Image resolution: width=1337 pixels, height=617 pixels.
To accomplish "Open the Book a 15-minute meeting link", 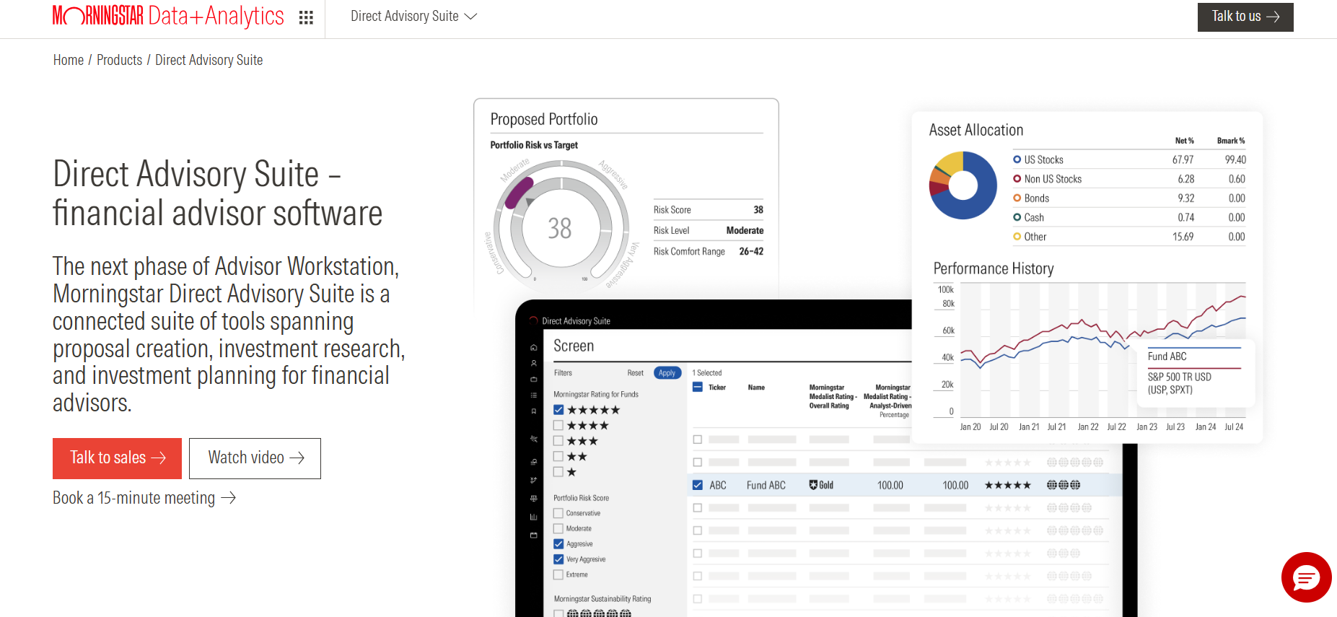I will pyautogui.click(x=144, y=498).
